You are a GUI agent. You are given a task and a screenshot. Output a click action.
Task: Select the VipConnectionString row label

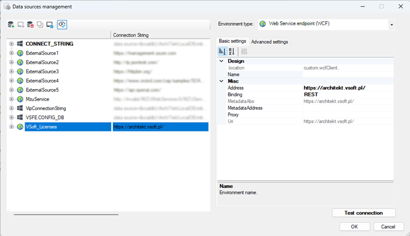coord(46,108)
